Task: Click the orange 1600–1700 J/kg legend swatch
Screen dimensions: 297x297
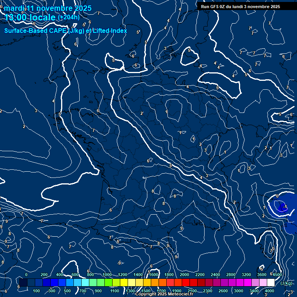Action: pos(155,282)
